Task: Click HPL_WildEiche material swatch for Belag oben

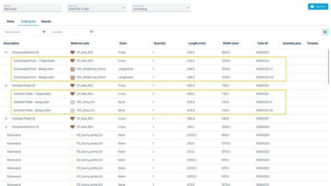Action: [73, 69]
